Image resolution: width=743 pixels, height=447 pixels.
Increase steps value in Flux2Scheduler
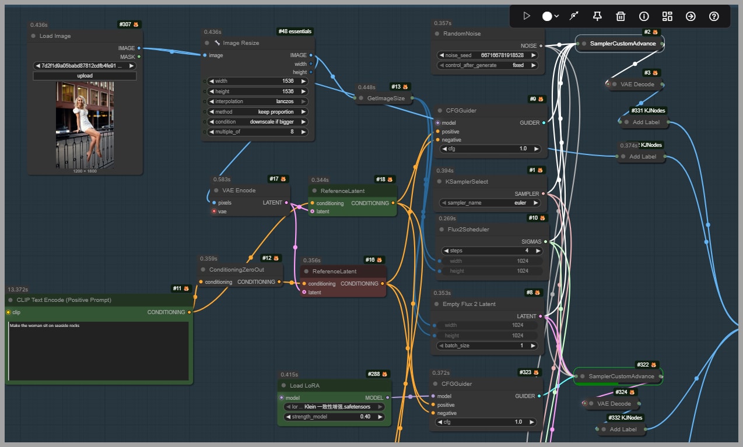pos(539,251)
